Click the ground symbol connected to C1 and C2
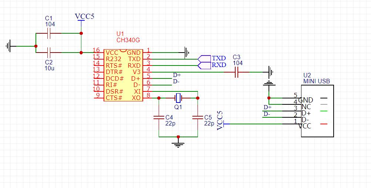 [x=10, y=46]
